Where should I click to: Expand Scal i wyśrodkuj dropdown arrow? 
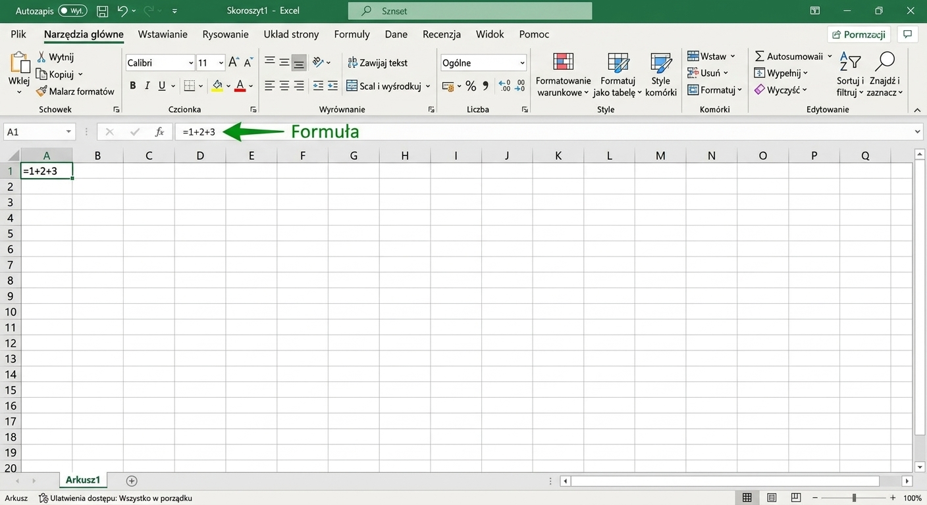click(428, 86)
